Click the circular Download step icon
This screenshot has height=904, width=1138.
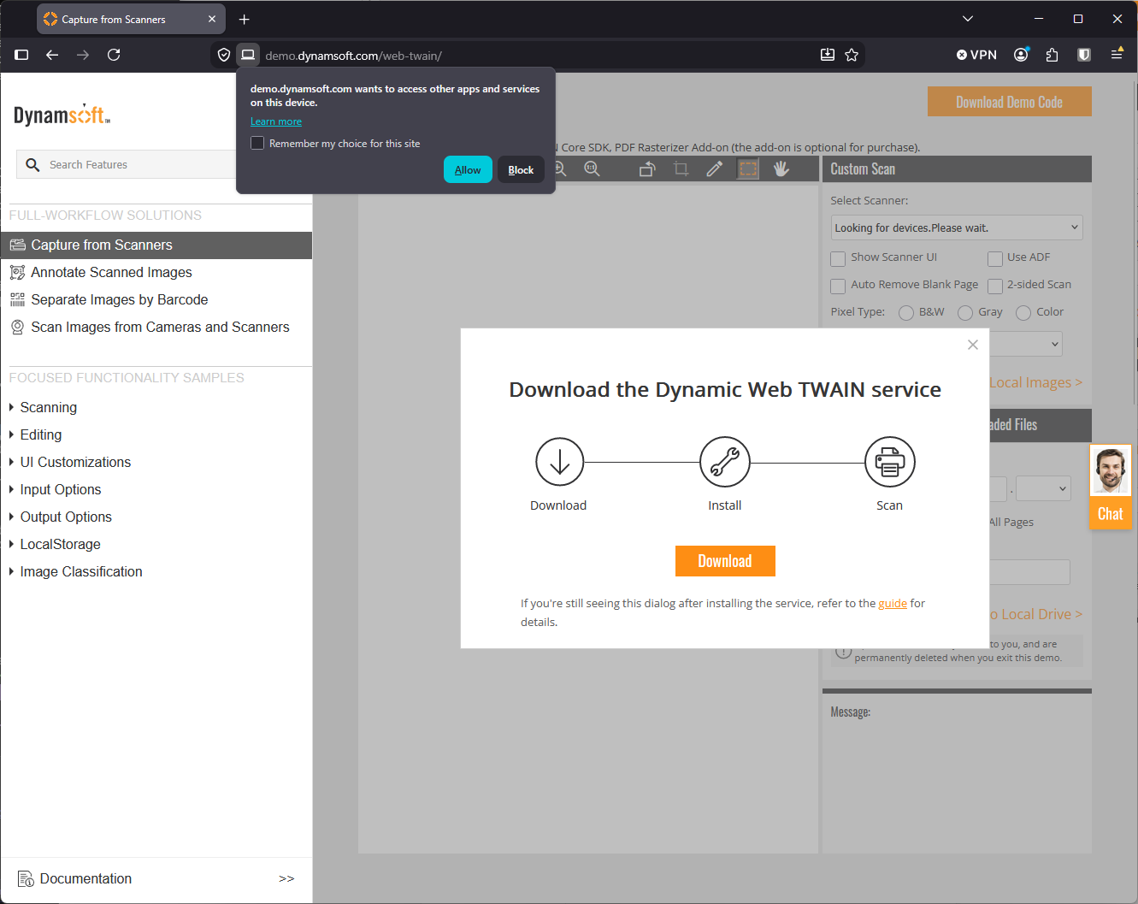[559, 462]
